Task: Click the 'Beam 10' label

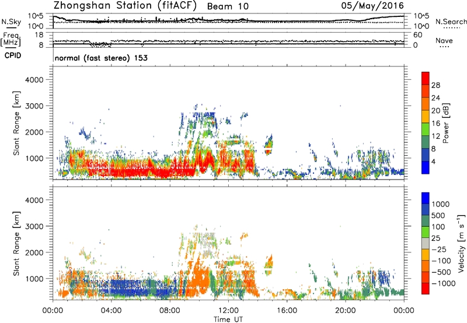Action: [228, 6]
